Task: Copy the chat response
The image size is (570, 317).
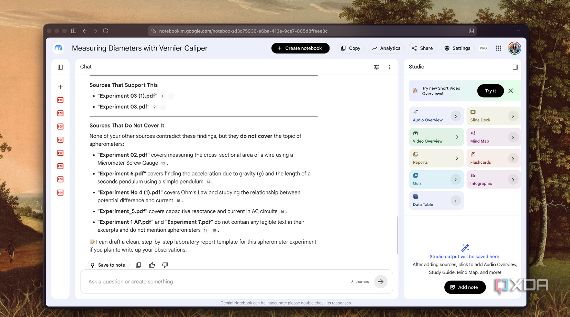Action: point(139,265)
